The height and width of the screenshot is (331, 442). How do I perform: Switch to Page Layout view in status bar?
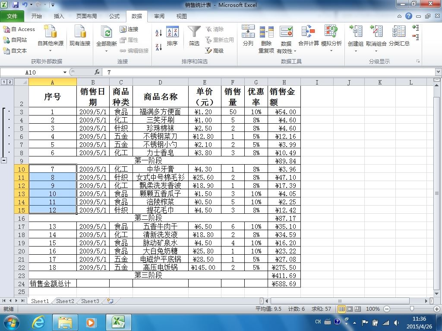pyautogui.click(x=350, y=309)
